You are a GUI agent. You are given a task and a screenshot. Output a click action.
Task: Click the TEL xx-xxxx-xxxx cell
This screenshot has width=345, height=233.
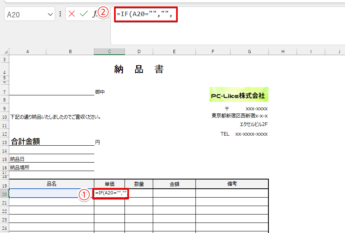click(244, 134)
